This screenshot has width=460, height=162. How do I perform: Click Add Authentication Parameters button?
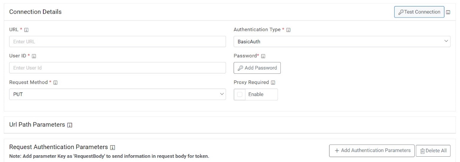click(x=371, y=151)
